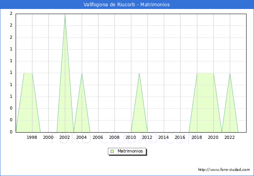This screenshot has width=254, height=176.
Task: Click the 2012 x-axis year label
Action: (147, 137)
